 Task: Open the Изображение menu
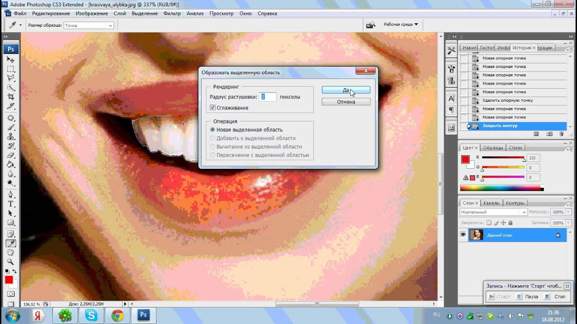92,13
